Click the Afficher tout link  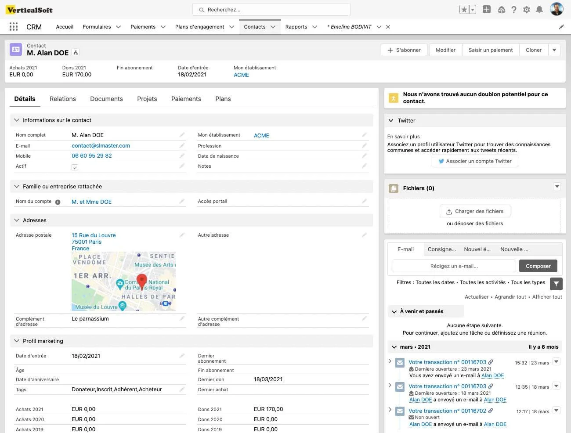coord(547,297)
